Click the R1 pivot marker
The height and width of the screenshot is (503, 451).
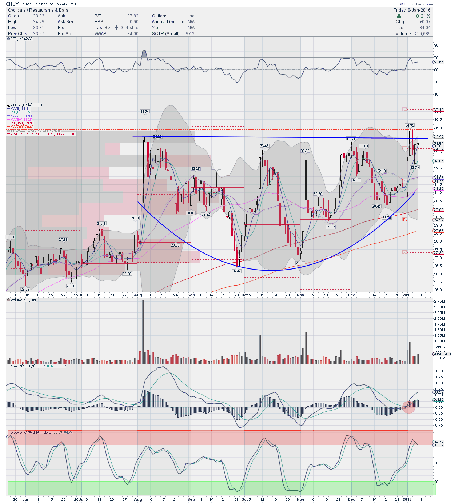[405, 148]
